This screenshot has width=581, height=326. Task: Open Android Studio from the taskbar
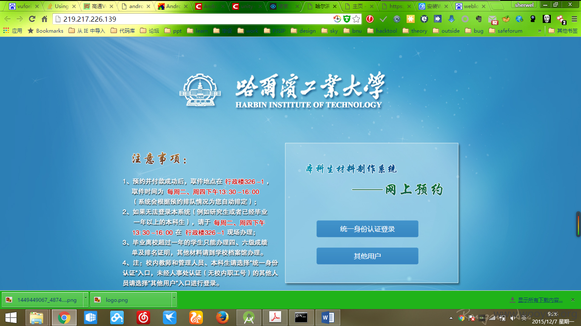click(248, 318)
